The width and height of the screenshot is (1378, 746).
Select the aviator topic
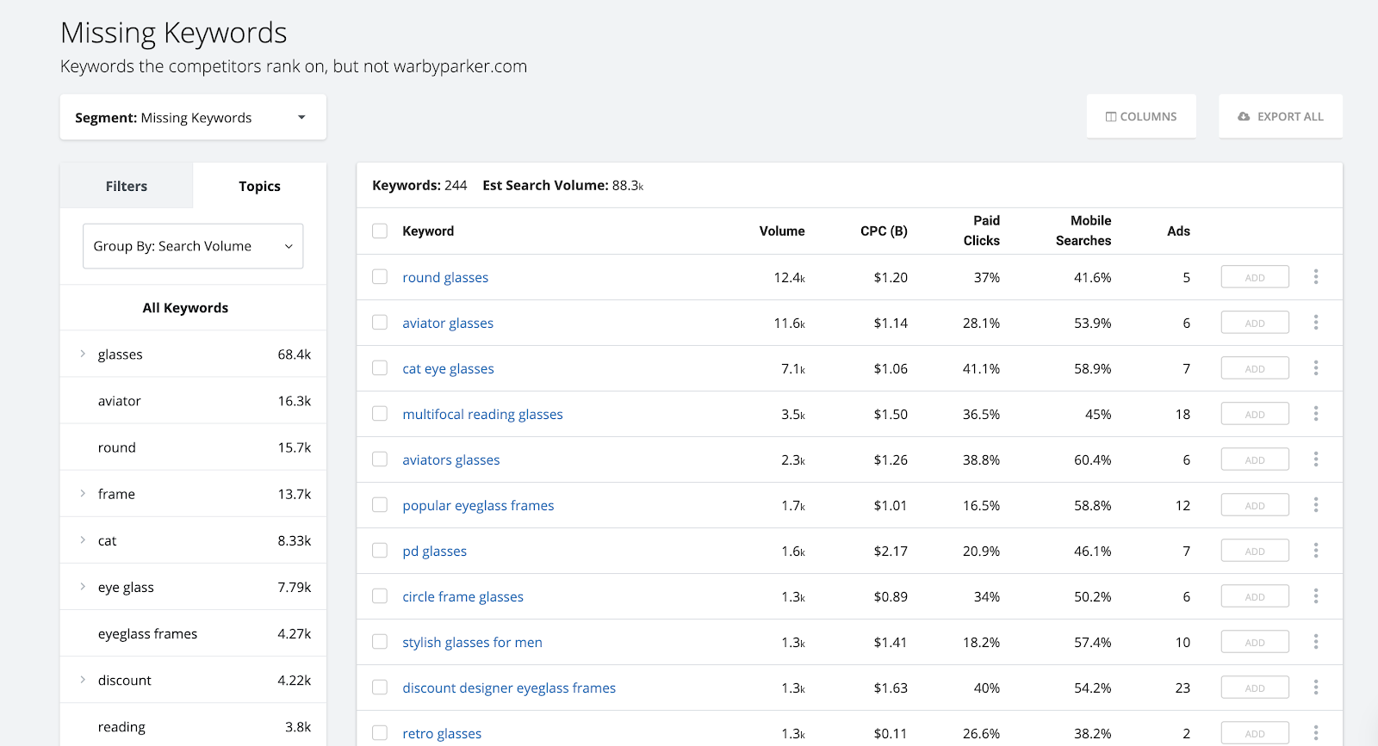coord(193,401)
